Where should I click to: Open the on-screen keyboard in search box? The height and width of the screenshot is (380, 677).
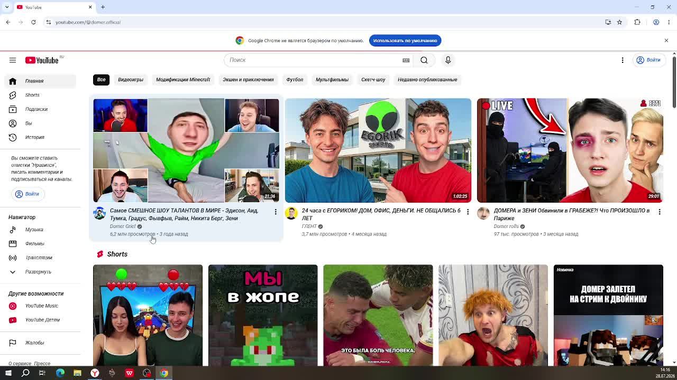(406, 60)
